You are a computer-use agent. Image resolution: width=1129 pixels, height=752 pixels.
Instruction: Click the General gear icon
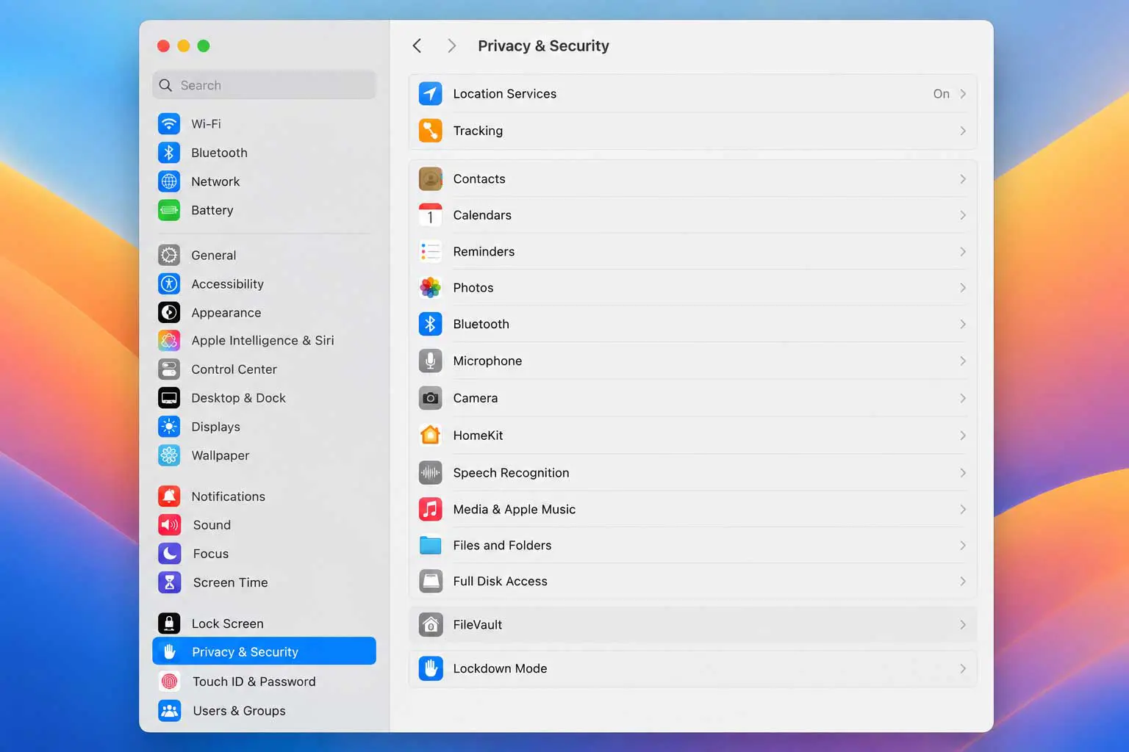pyautogui.click(x=169, y=255)
